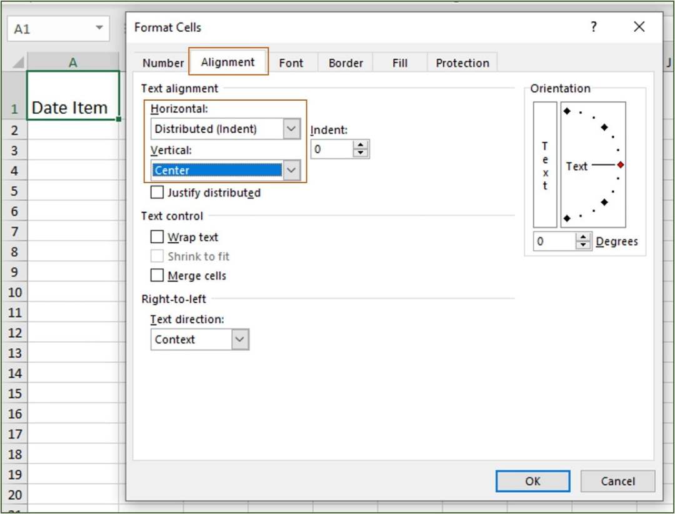Switch to the Font tab
The image size is (675, 514).
click(291, 63)
